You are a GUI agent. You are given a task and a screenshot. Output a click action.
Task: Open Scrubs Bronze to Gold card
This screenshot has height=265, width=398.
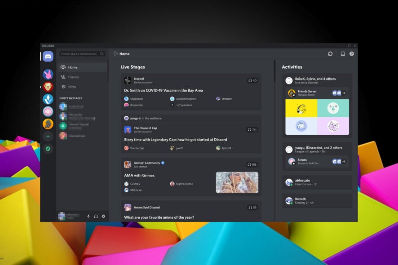click(317, 161)
